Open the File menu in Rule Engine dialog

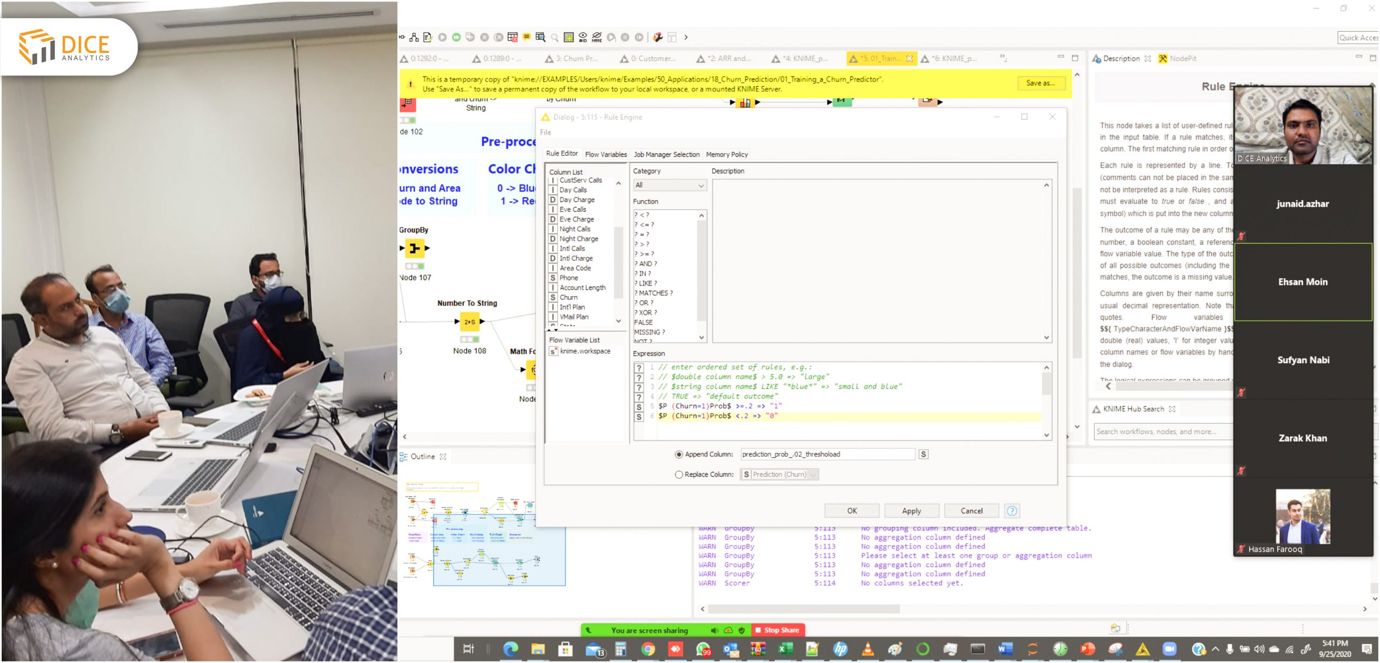coord(546,132)
